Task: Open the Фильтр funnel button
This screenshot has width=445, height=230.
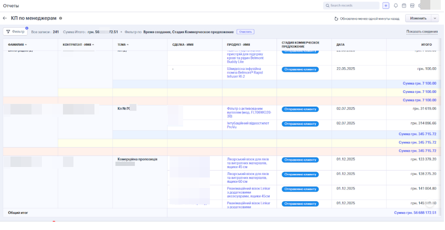Action: point(15,32)
